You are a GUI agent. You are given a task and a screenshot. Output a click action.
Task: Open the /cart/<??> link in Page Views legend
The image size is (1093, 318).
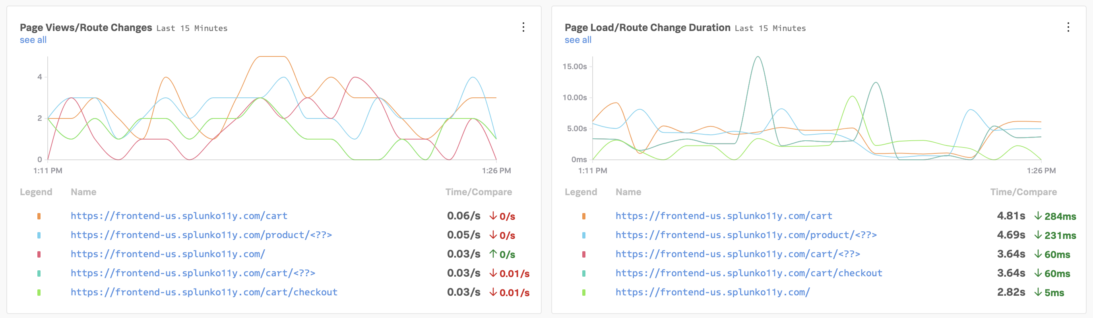(x=193, y=273)
